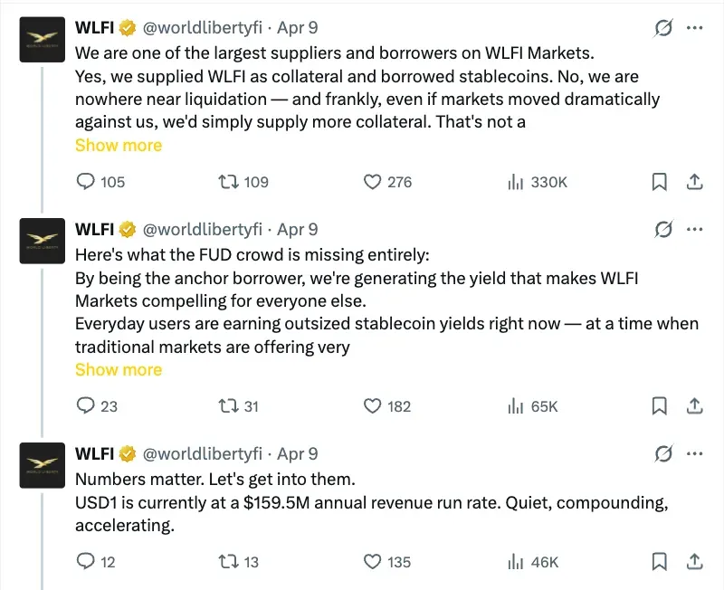The width and height of the screenshot is (724, 590).
Task: Share the first WLFI post
Action: (x=695, y=182)
